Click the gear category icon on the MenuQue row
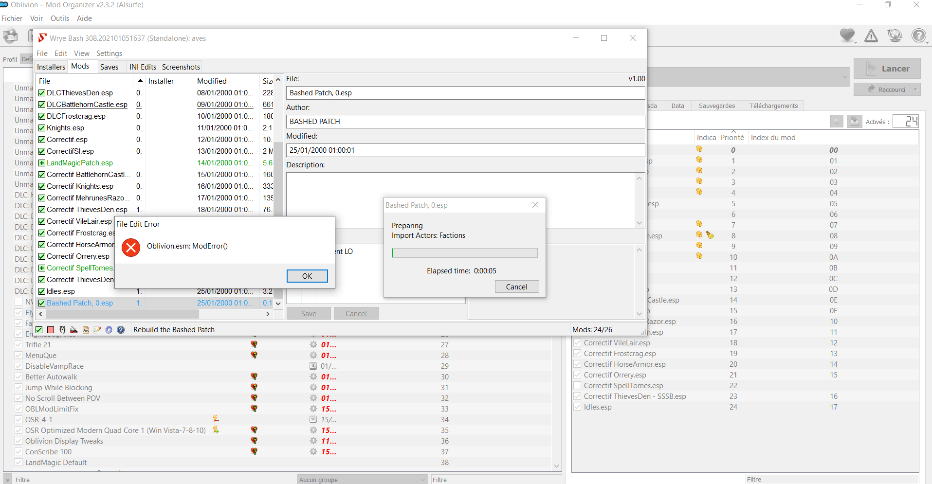Viewport: 932px width, 484px height. 313,356
